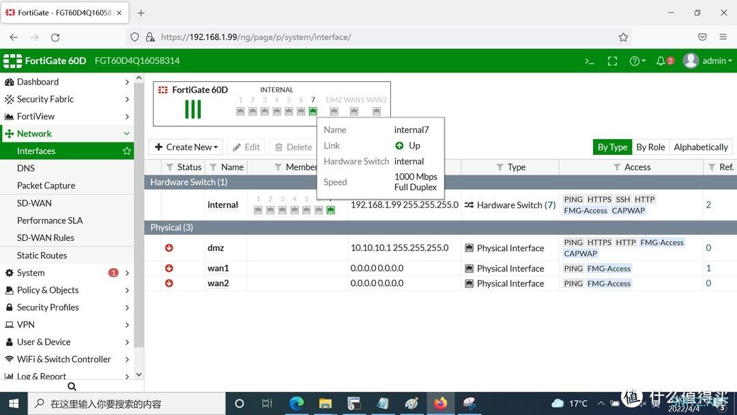Open the help menu icon
This screenshot has width=737, height=415.
point(637,61)
